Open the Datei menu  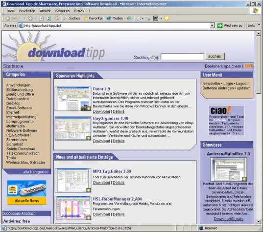[11, 11]
